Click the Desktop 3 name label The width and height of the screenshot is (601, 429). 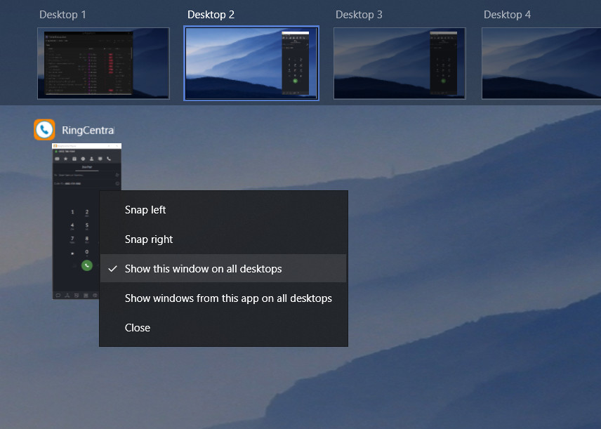pyautogui.click(x=359, y=15)
